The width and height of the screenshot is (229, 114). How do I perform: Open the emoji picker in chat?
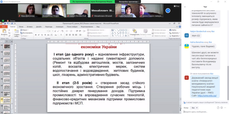point(222,108)
